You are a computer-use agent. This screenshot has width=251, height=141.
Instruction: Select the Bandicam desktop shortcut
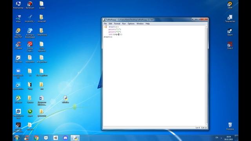[x=30, y=5]
